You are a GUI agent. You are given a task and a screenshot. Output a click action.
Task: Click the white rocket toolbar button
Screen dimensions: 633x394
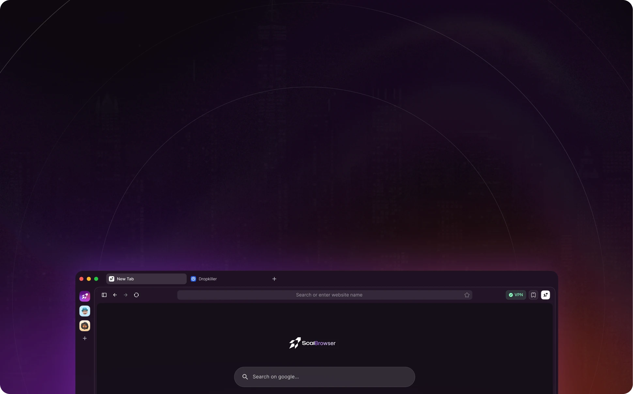(545, 295)
